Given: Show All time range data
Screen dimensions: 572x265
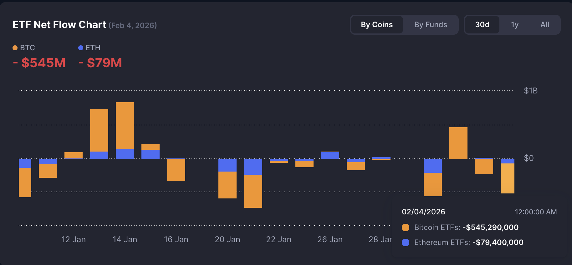Looking at the screenshot, I should click(544, 25).
